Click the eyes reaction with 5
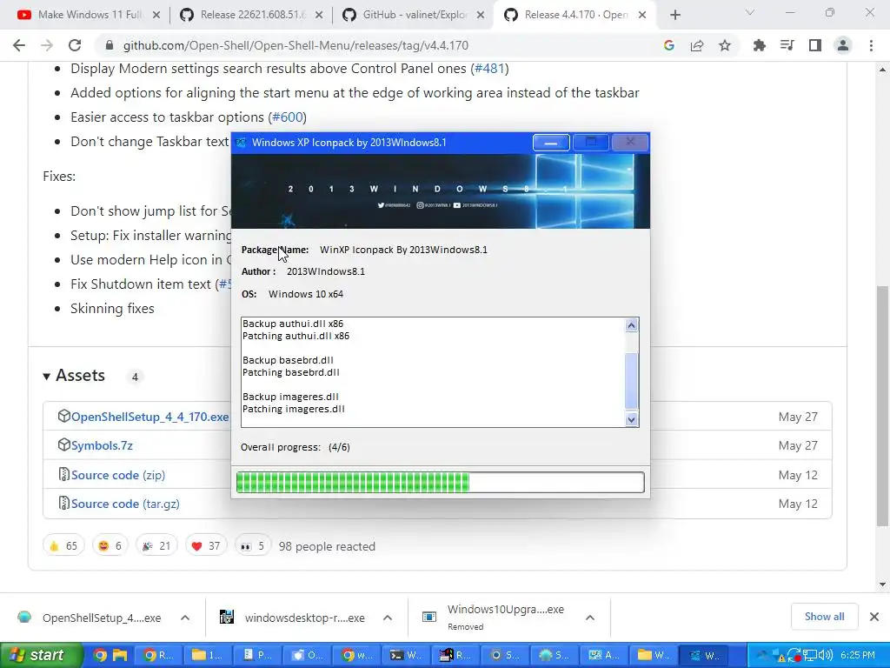 click(x=253, y=546)
